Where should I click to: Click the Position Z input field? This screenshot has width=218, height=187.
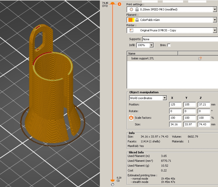click(x=204, y=105)
